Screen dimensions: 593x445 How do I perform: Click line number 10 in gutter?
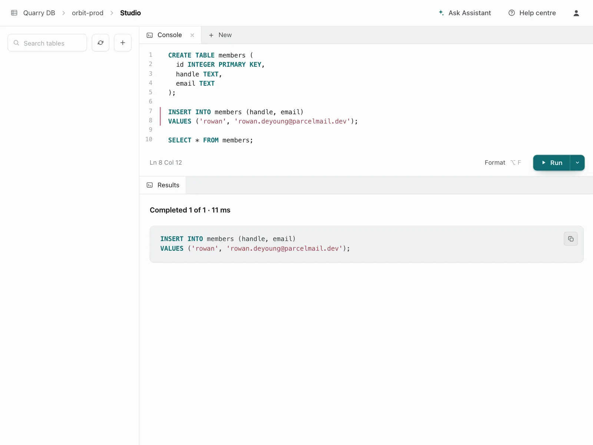[149, 139]
